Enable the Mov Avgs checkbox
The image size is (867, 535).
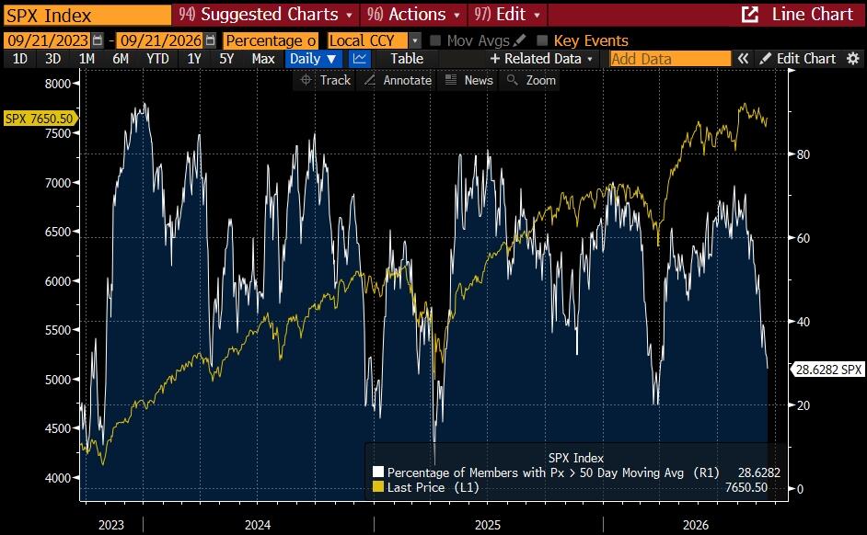[435, 40]
